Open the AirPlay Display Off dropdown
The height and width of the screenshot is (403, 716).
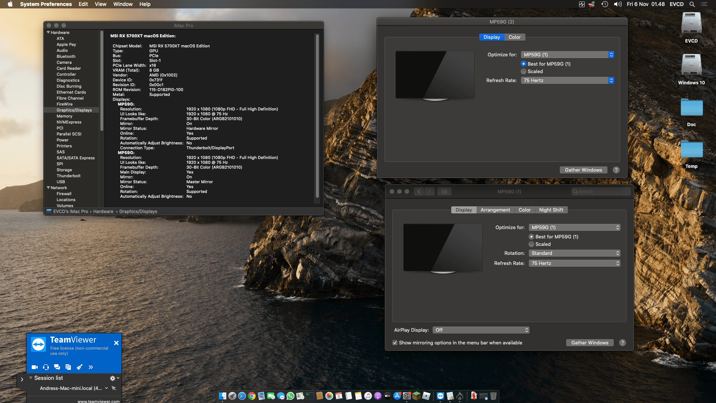(x=481, y=330)
